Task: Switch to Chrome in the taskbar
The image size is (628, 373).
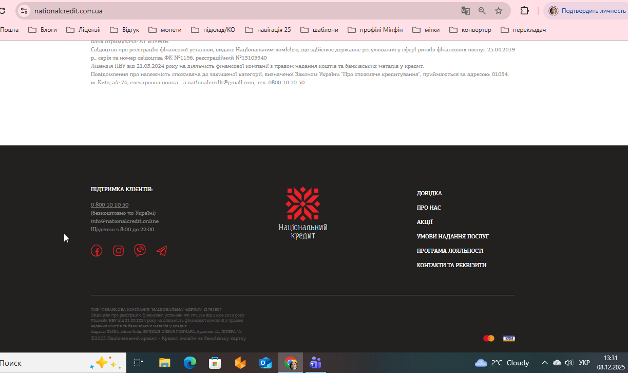Action: (291, 363)
